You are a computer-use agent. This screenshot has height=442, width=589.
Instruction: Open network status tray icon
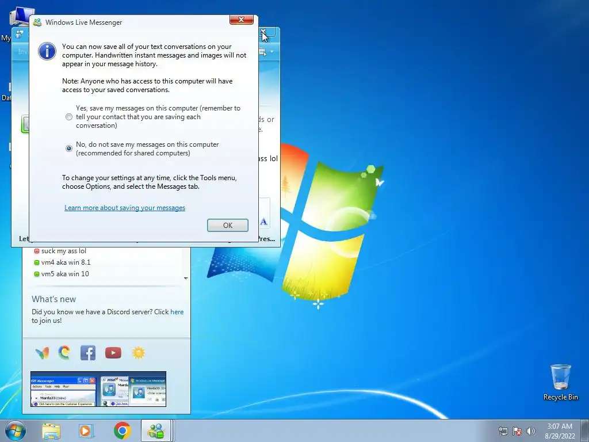pos(503,431)
